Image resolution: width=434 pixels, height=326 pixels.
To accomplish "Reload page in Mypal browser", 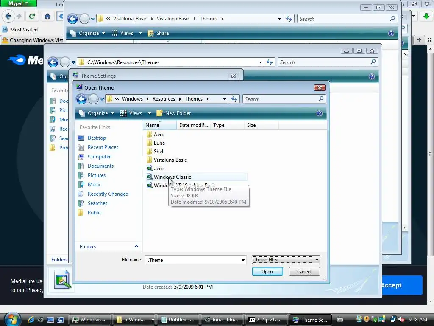I will (32, 16).
